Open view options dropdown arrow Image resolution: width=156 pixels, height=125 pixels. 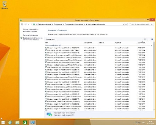pos(148,39)
